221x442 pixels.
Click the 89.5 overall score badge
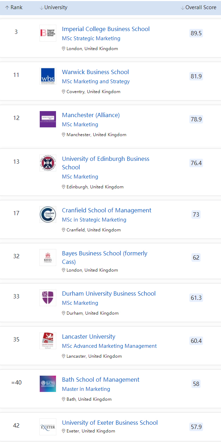click(x=196, y=33)
